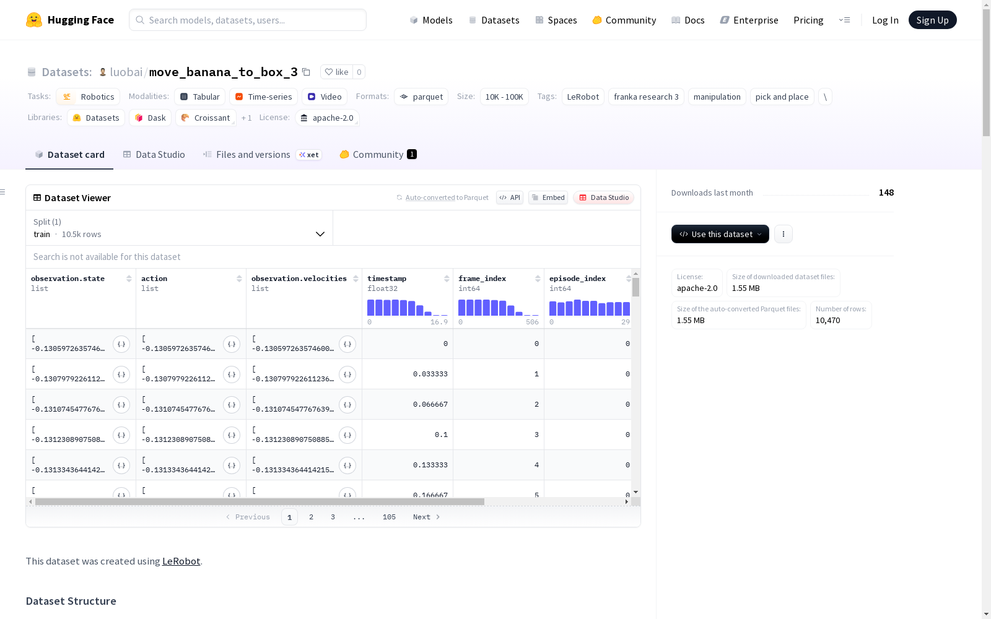The width and height of the screenshot is (991, 619).
Task: Open the LeRobot link in description
Action: tap(181, 561)
